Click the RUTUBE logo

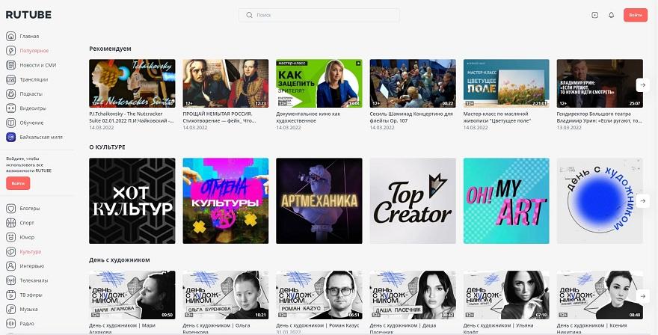(28, 14)
